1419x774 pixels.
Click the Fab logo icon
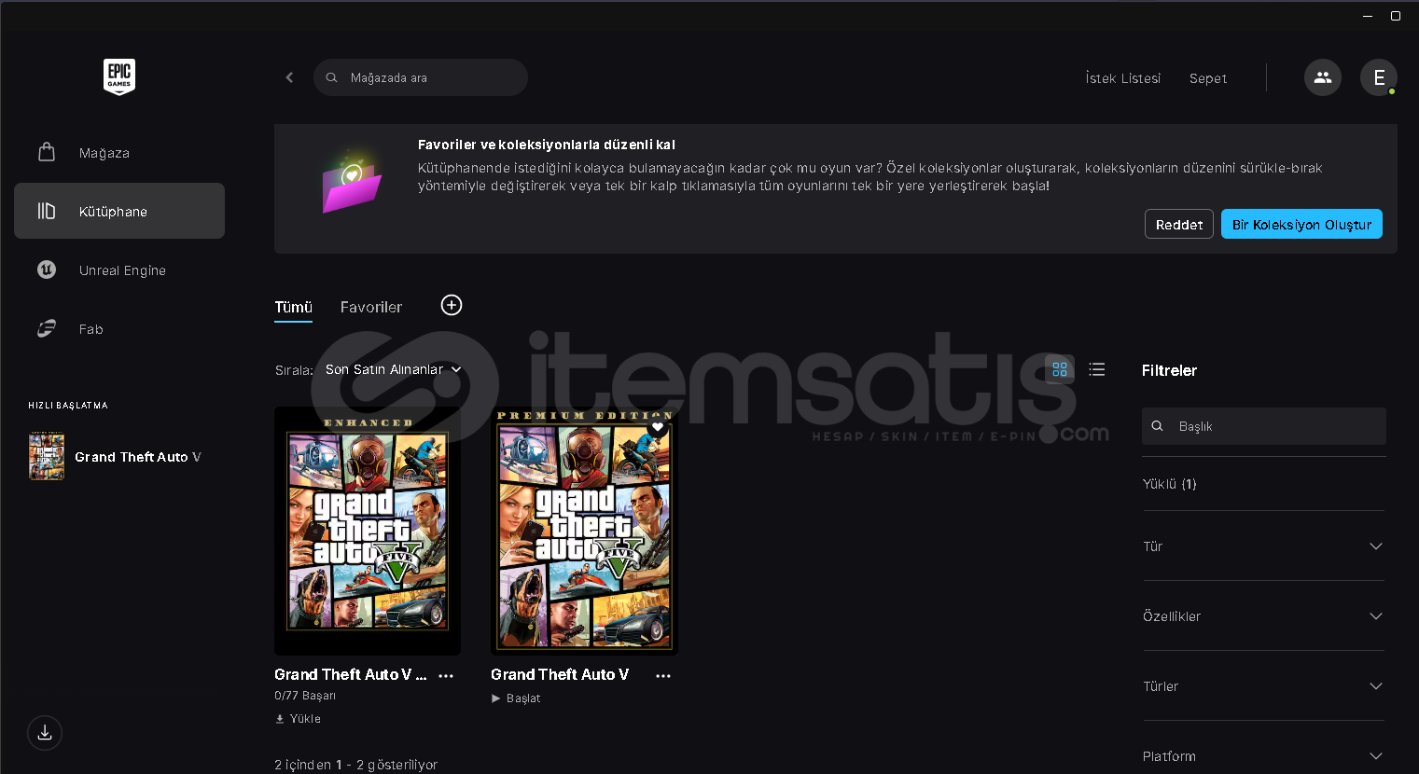coord(47,328)
